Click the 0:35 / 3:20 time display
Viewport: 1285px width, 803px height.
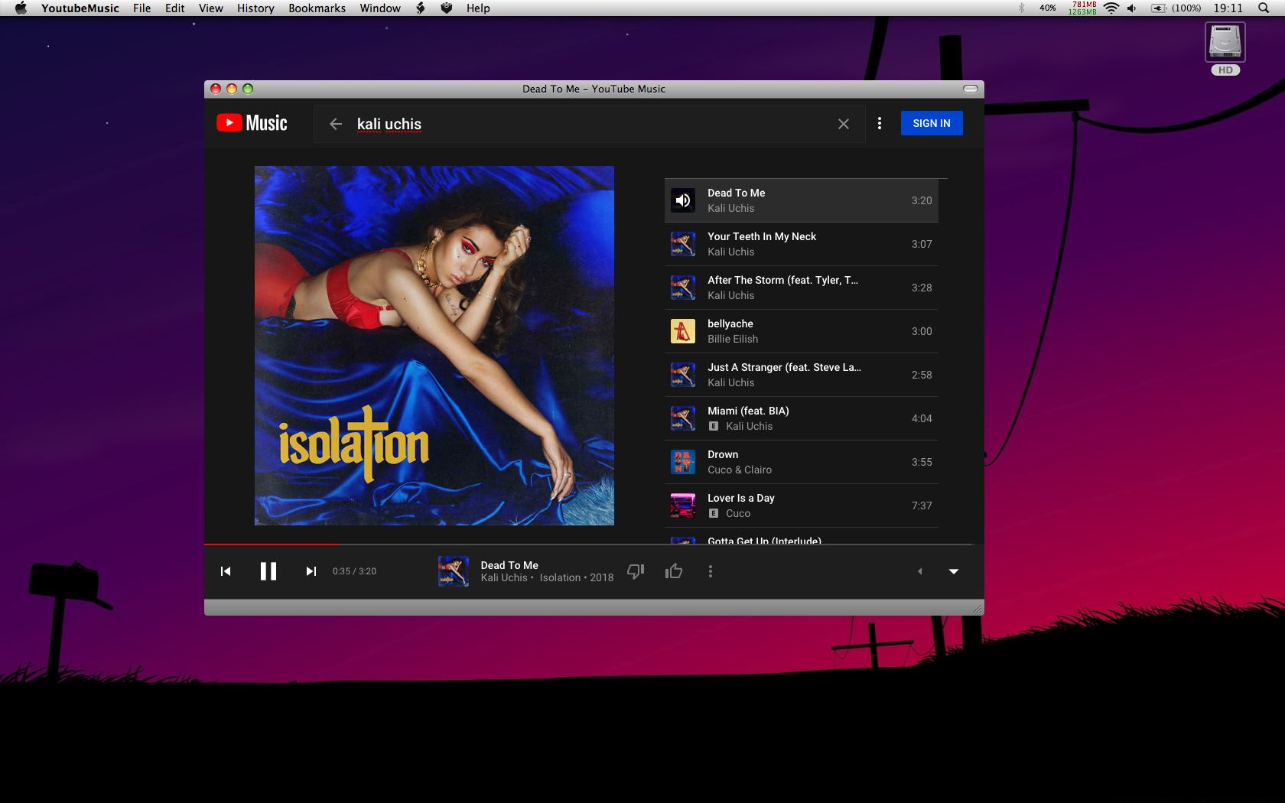click(x=354, y=571)
